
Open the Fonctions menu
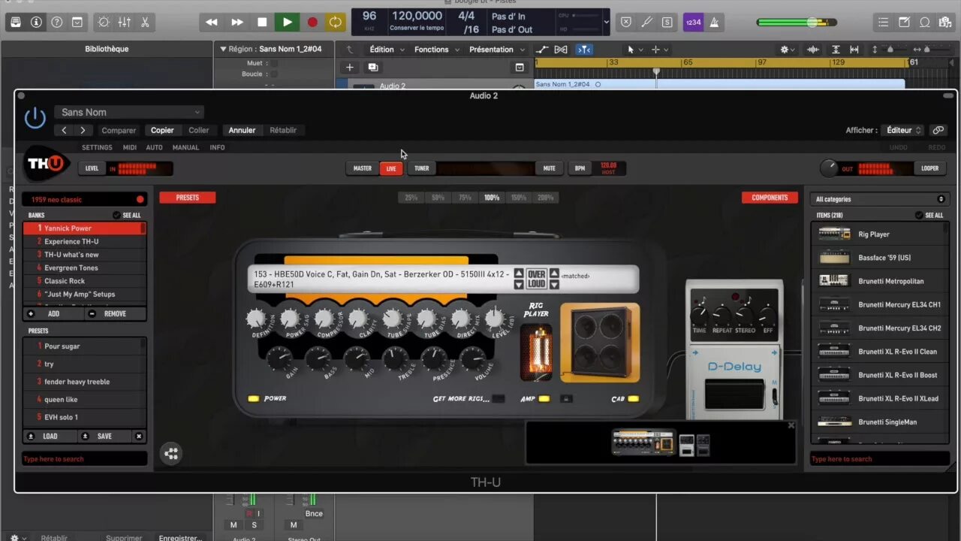click(x=435, y=50)
